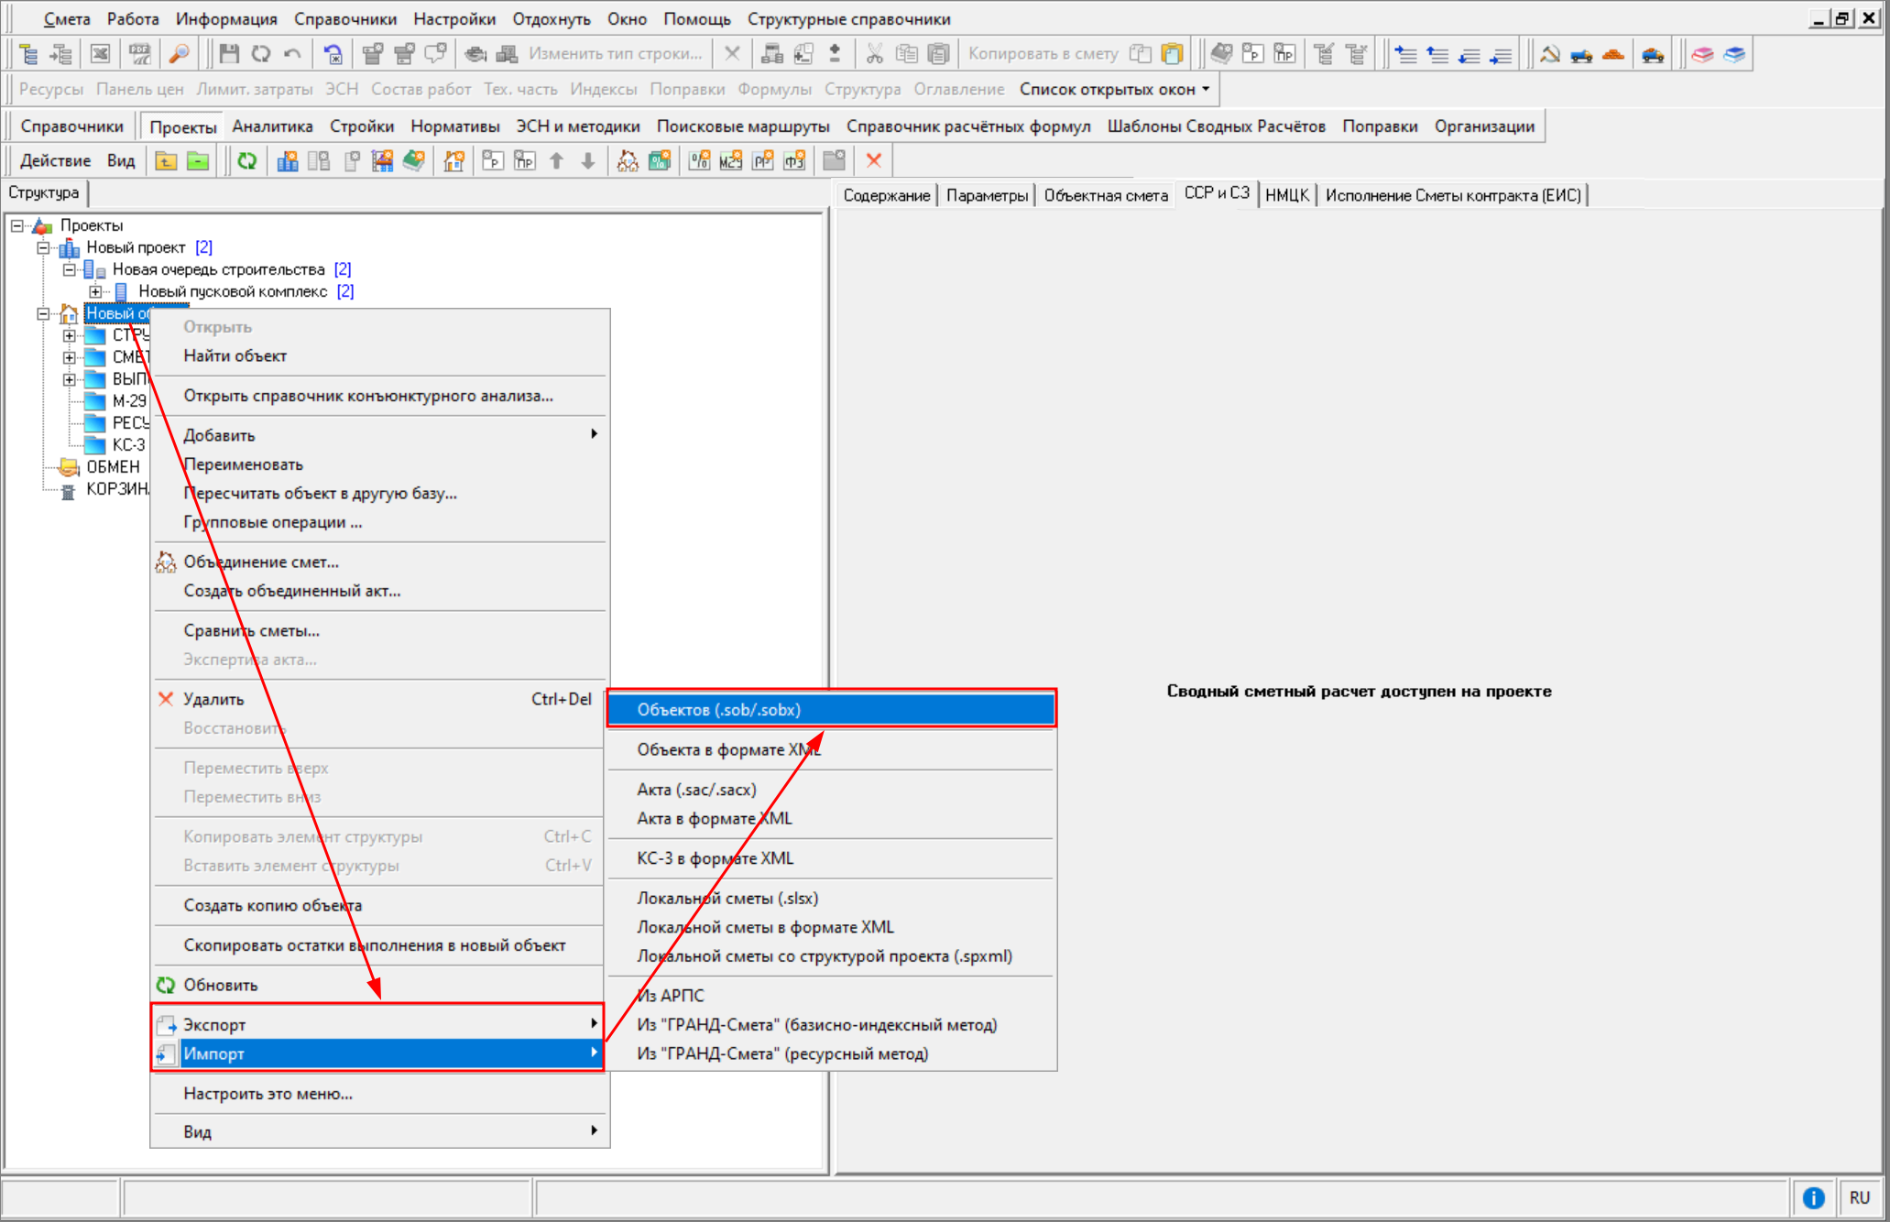Click the floppy disk save icon

coord(229,54)
